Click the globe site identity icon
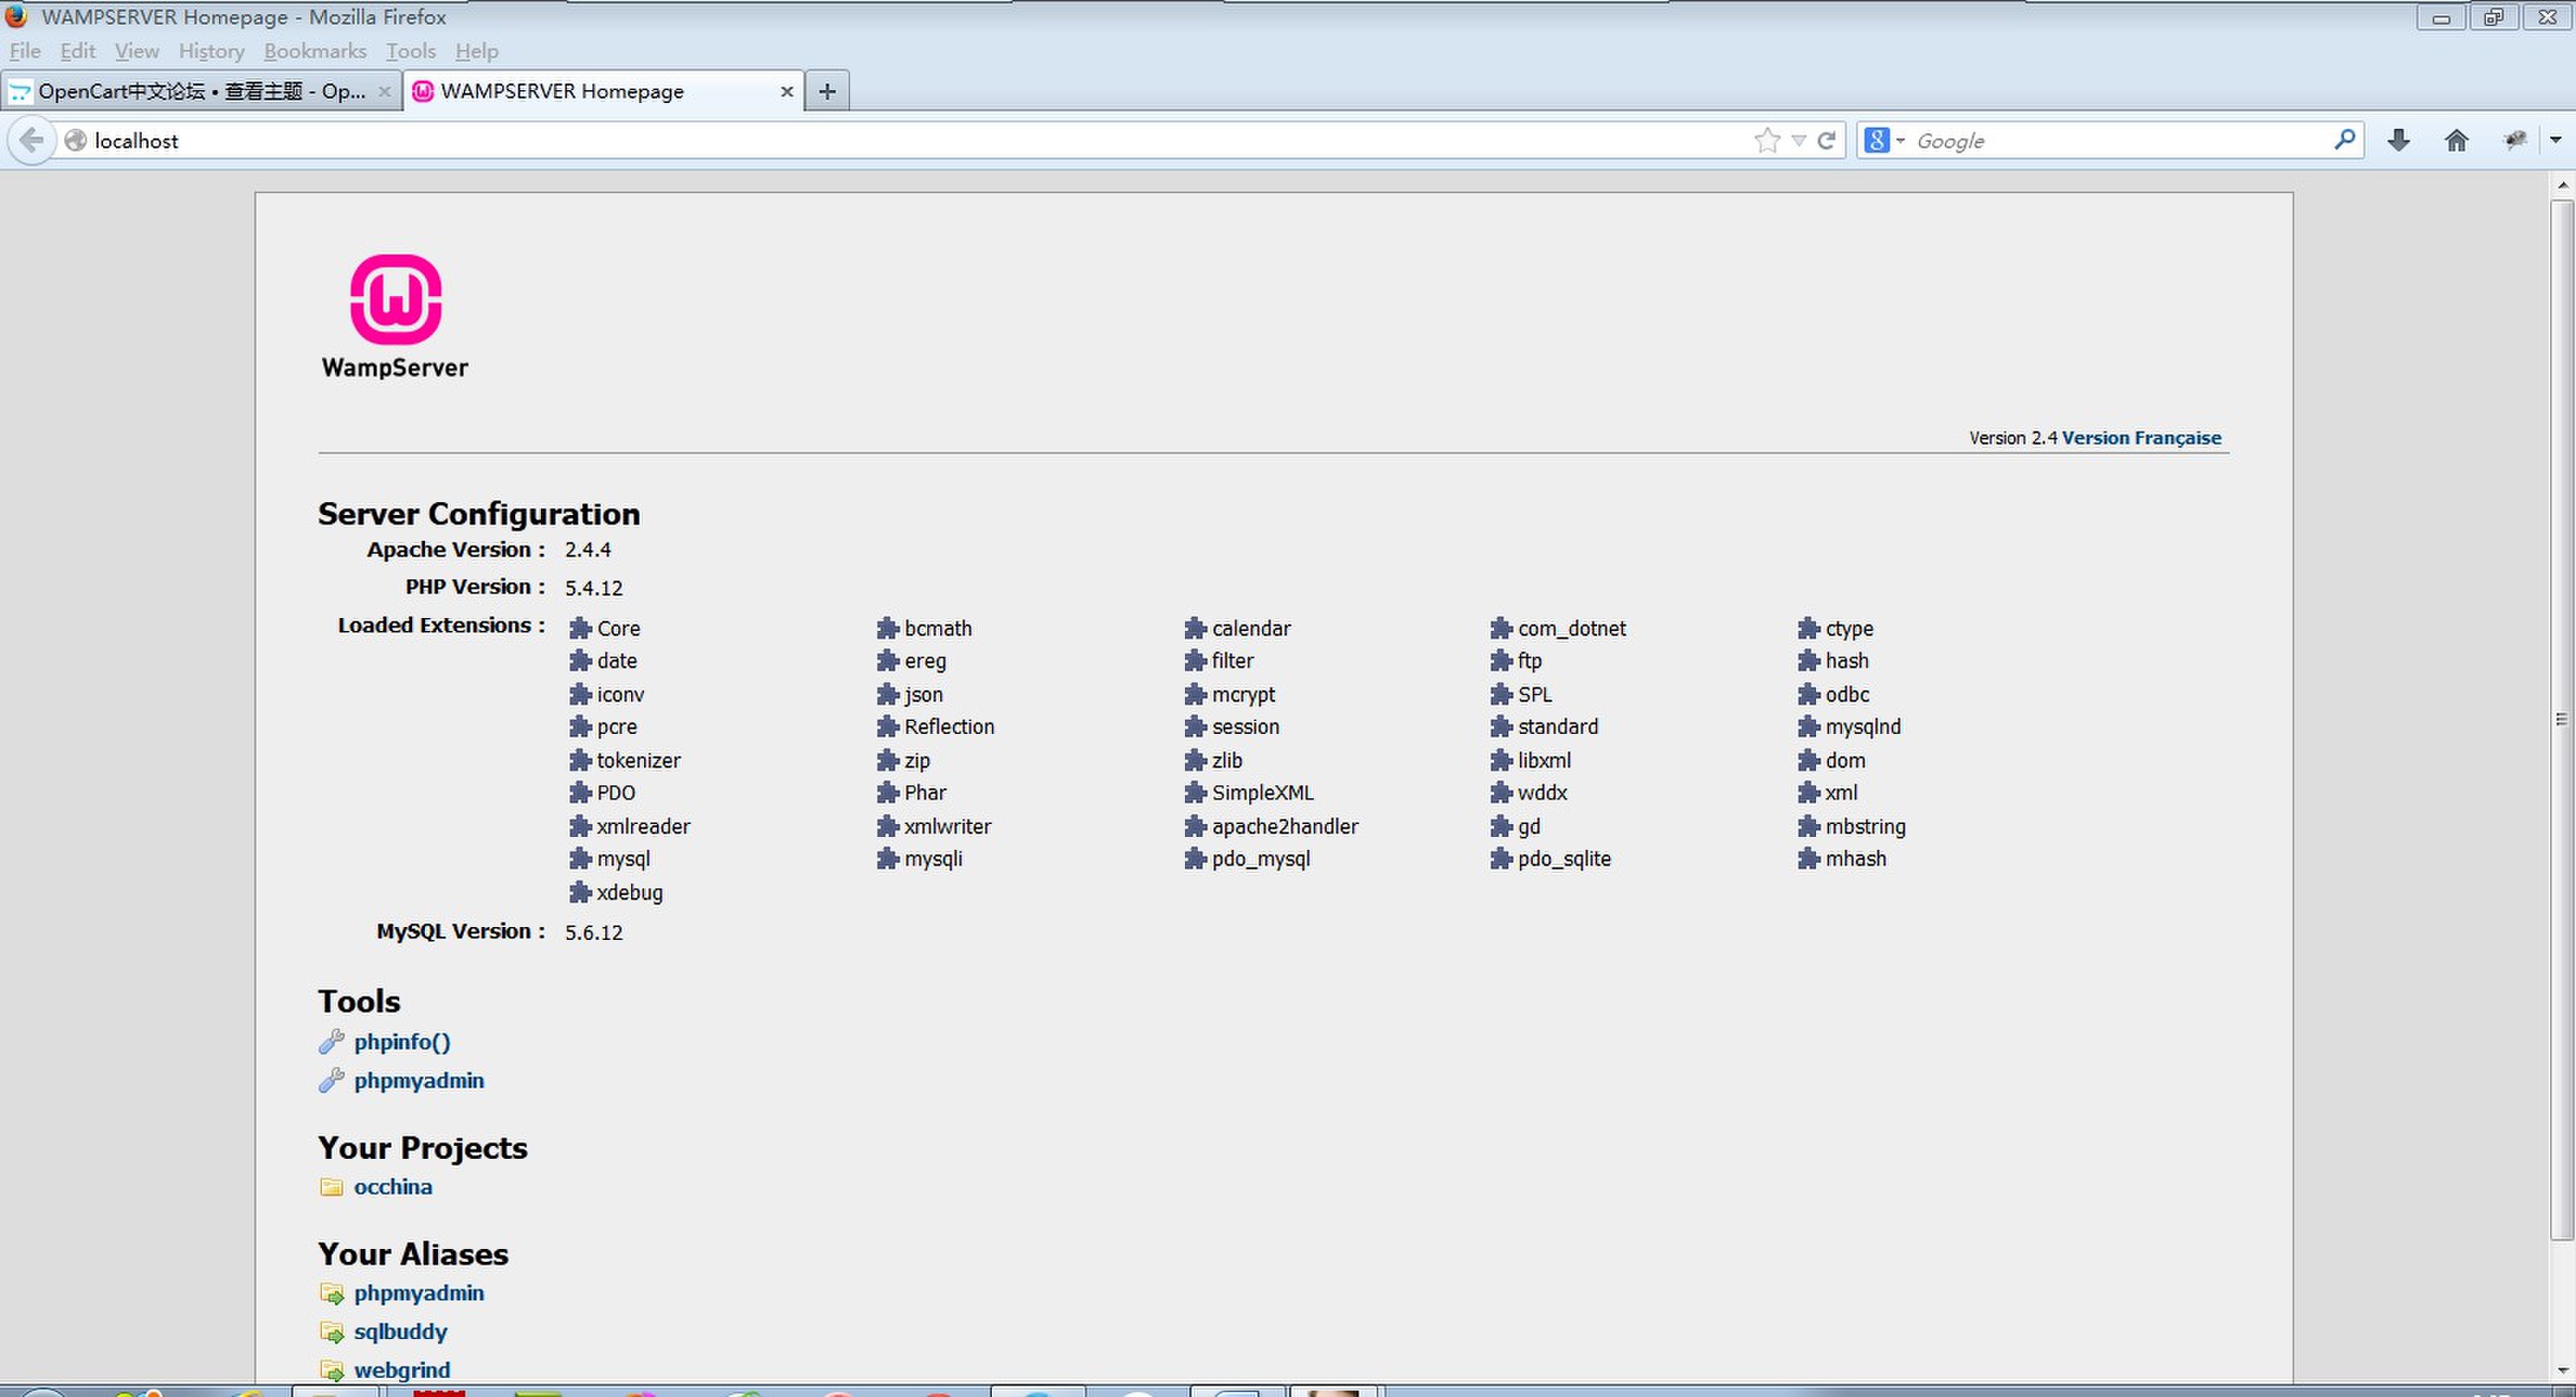The width and height of the screenshot is (2576, 1397). [x=75, y=140]
